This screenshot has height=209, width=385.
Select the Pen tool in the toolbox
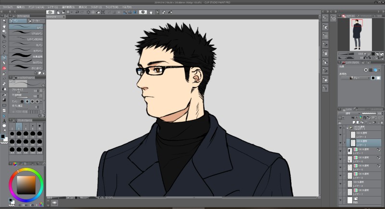click(4, 58)
